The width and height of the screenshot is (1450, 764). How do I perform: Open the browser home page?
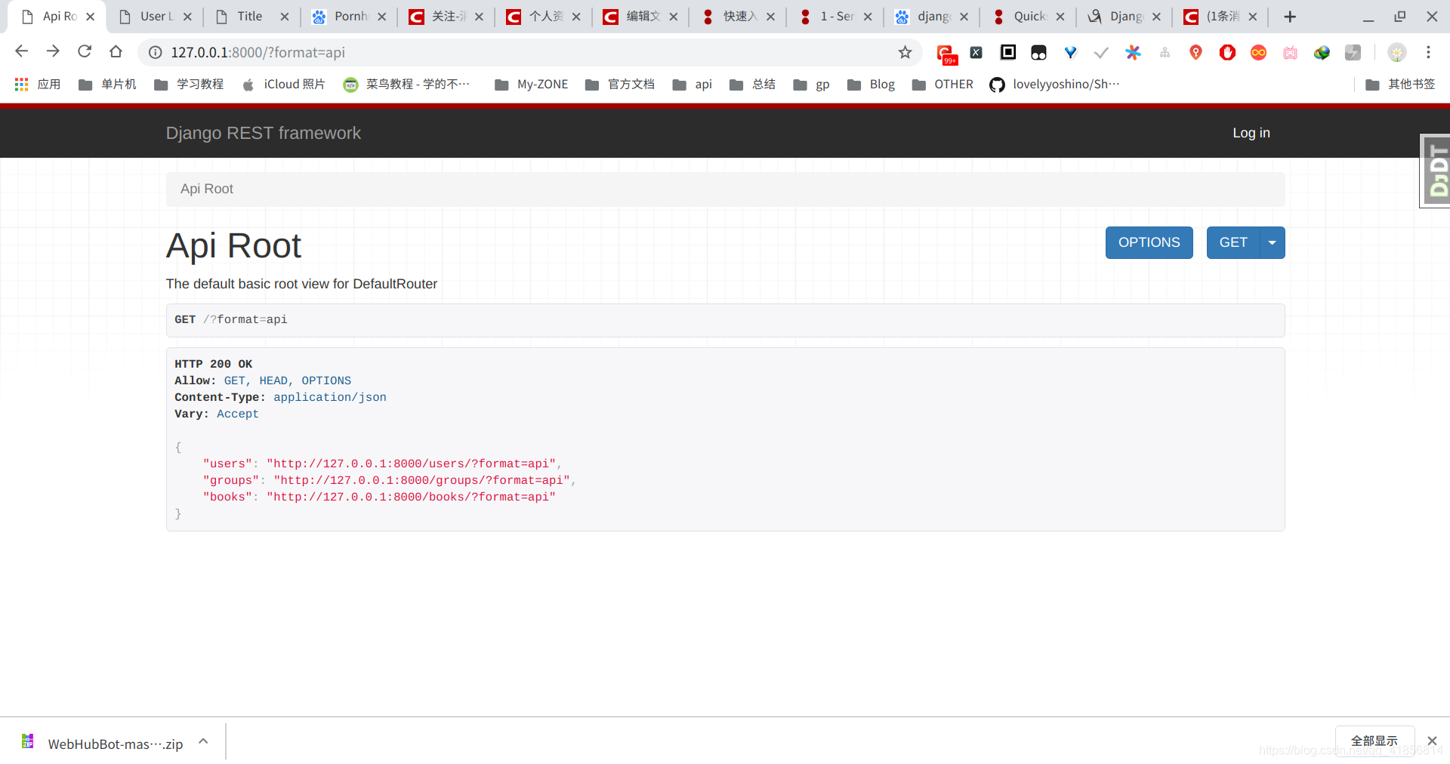pyautogui.click(x=116, y=51)
